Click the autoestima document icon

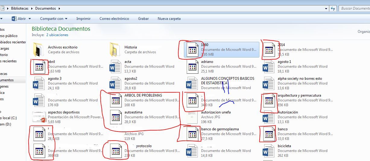tap(115, 117)
